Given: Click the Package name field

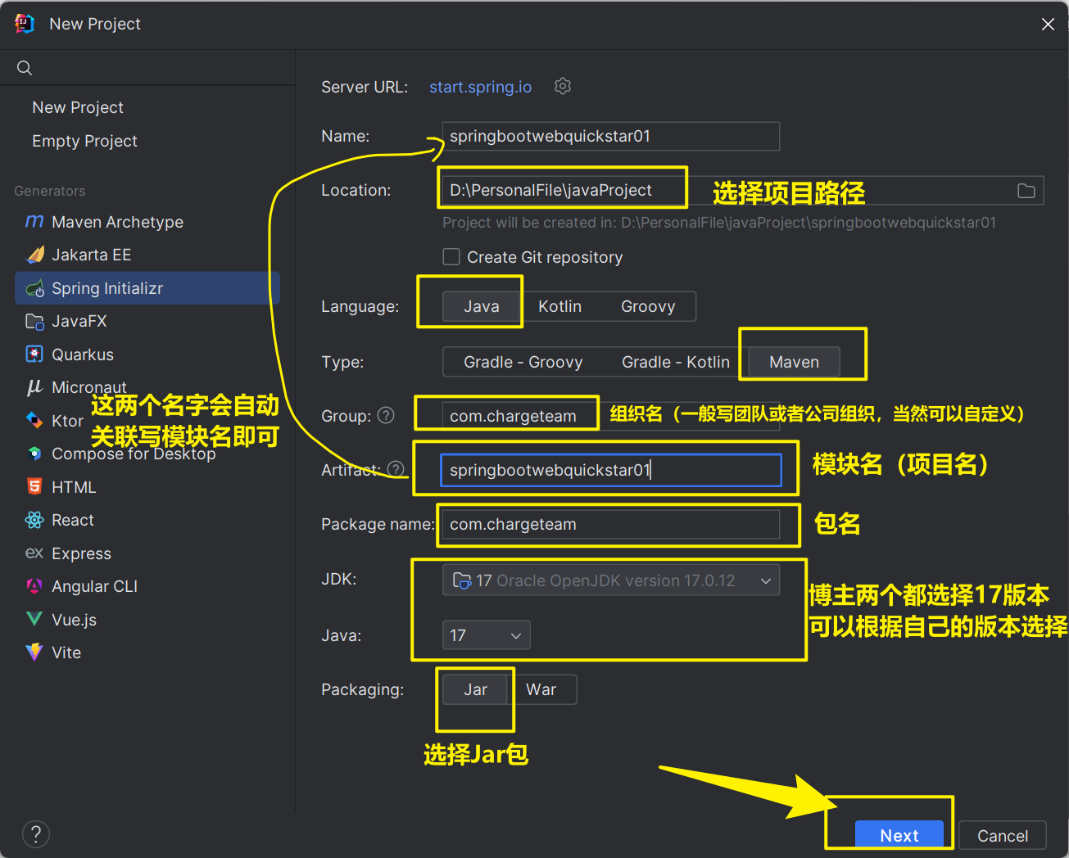Looking at the screenshot, I should click(x=611, y=524).
